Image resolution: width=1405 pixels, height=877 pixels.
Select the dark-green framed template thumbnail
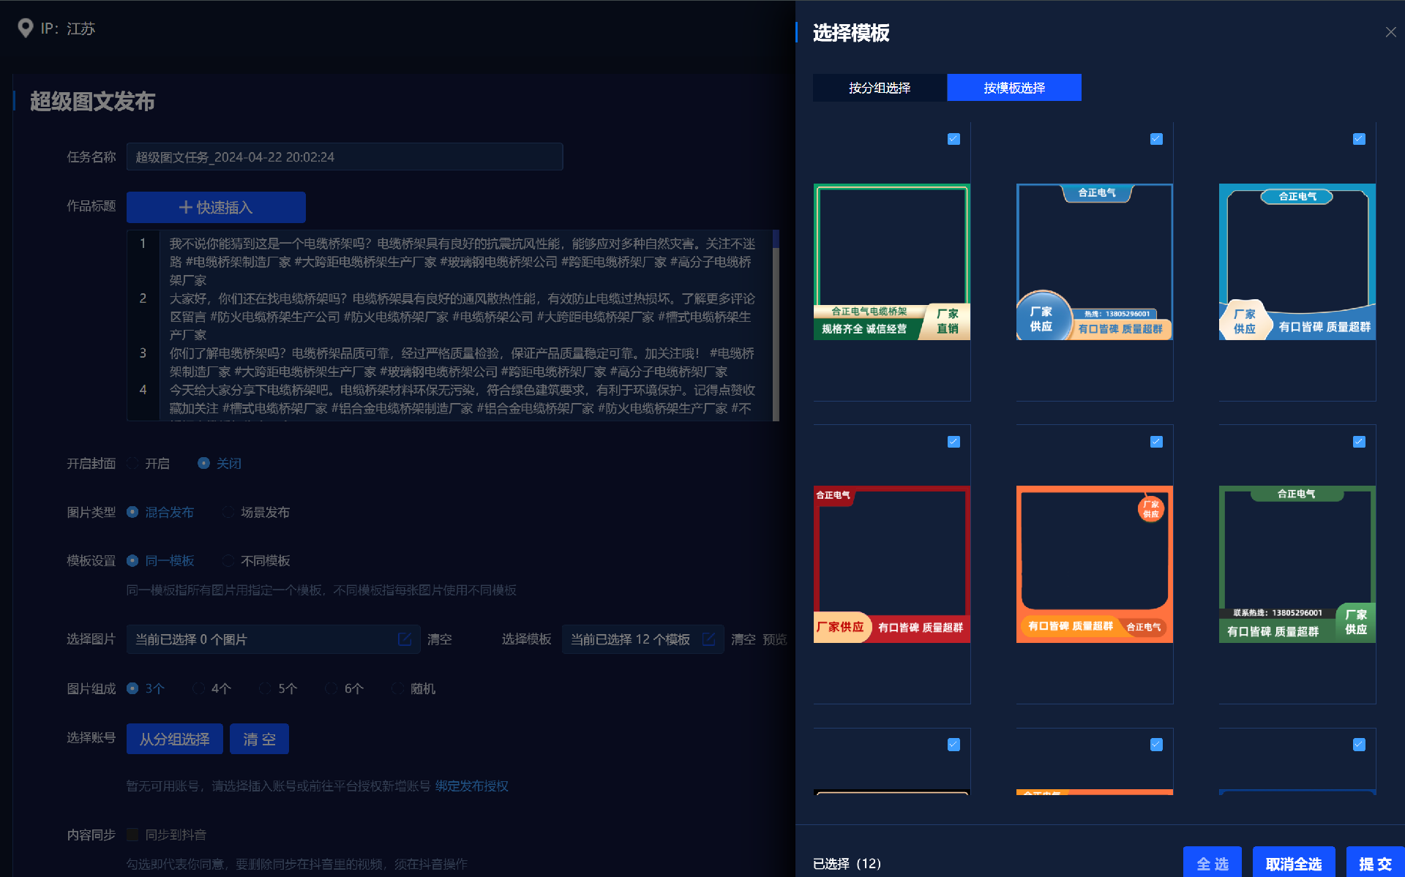click(1297, 565)
